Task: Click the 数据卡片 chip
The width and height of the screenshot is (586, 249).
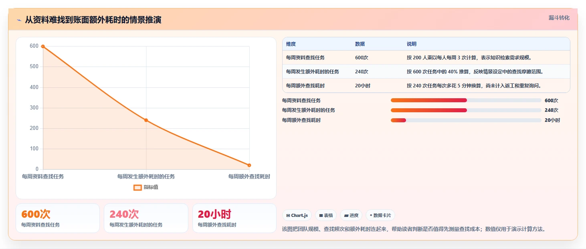Action: 380,215
